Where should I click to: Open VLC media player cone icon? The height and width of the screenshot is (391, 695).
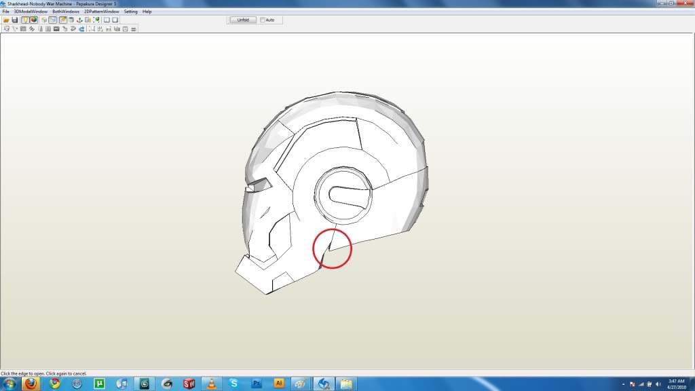pos(212,384)
